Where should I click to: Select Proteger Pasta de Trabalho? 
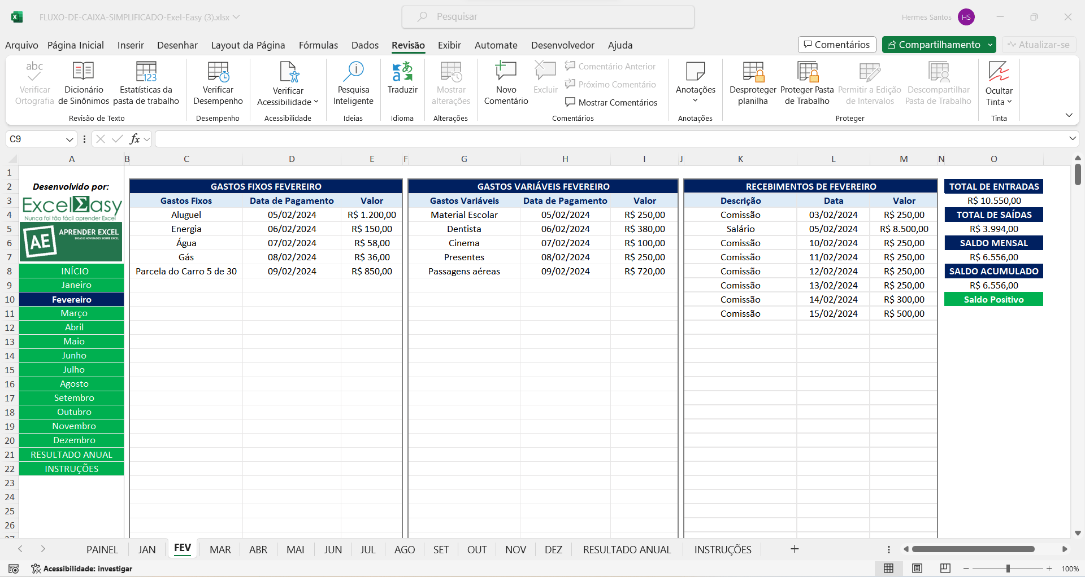pyautogui.click(x=807, y=72)
